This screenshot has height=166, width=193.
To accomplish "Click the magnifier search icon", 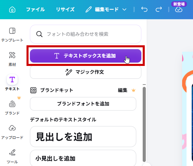I will pos(39,34).
